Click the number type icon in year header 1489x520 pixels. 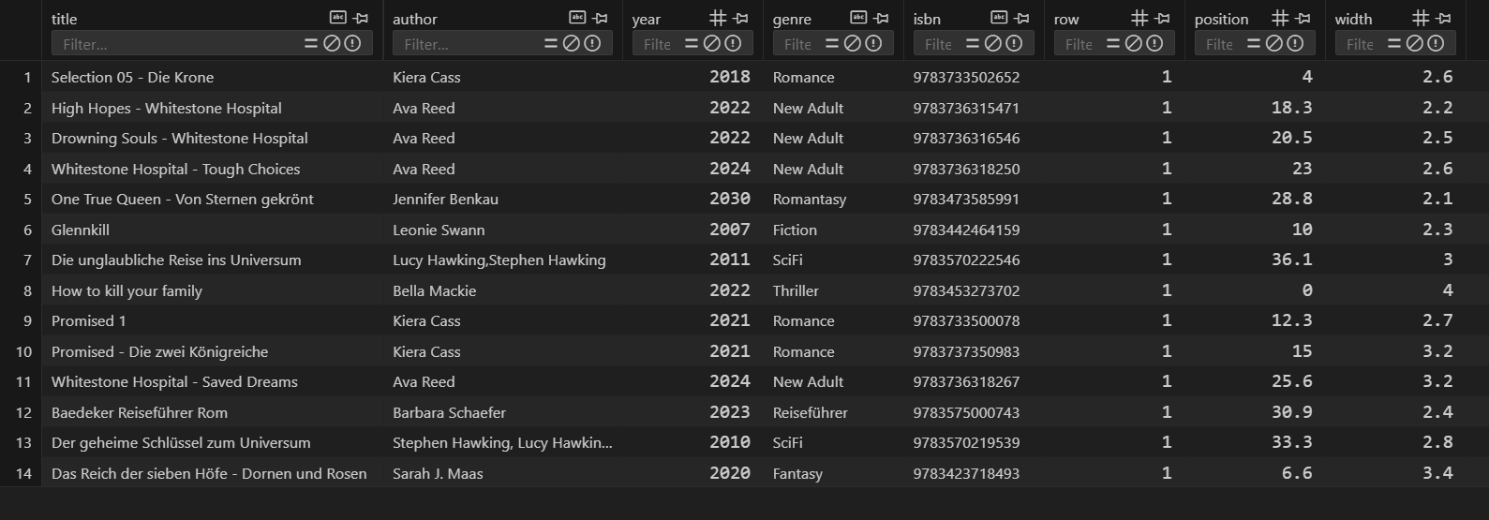pos(718,18)
